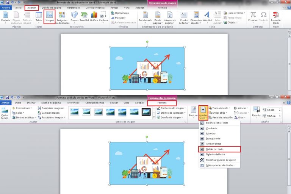Viewport: 291px width, 194px height.
Task: Click the Incrustar Flash icon
Action: [x=276, y=17]
